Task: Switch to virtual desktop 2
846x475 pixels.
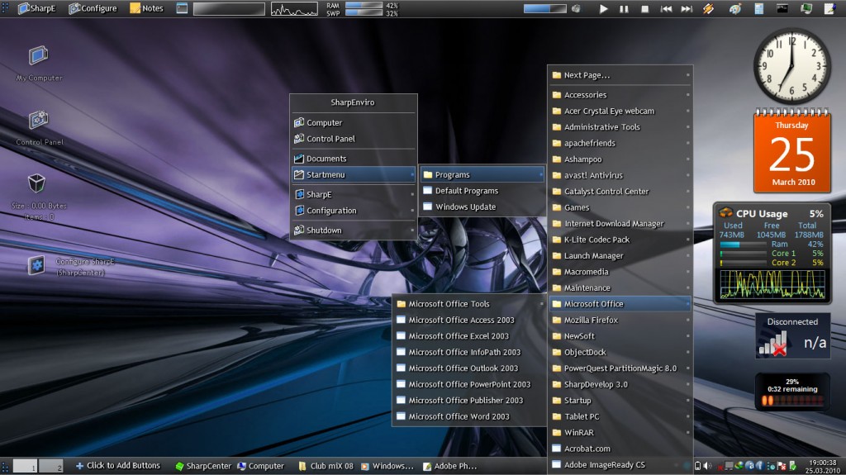Action: (x=51, y=466)
